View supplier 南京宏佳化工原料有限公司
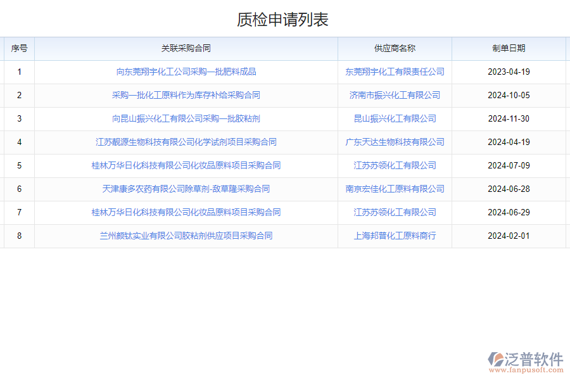This screenshot has height=380, width=570. point(394,189)
